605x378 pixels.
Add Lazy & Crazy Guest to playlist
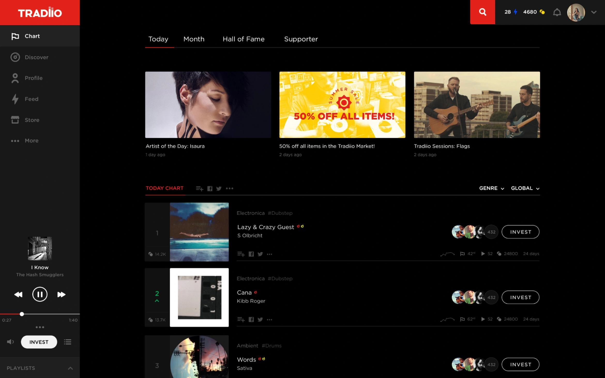[x=241, y=254]
